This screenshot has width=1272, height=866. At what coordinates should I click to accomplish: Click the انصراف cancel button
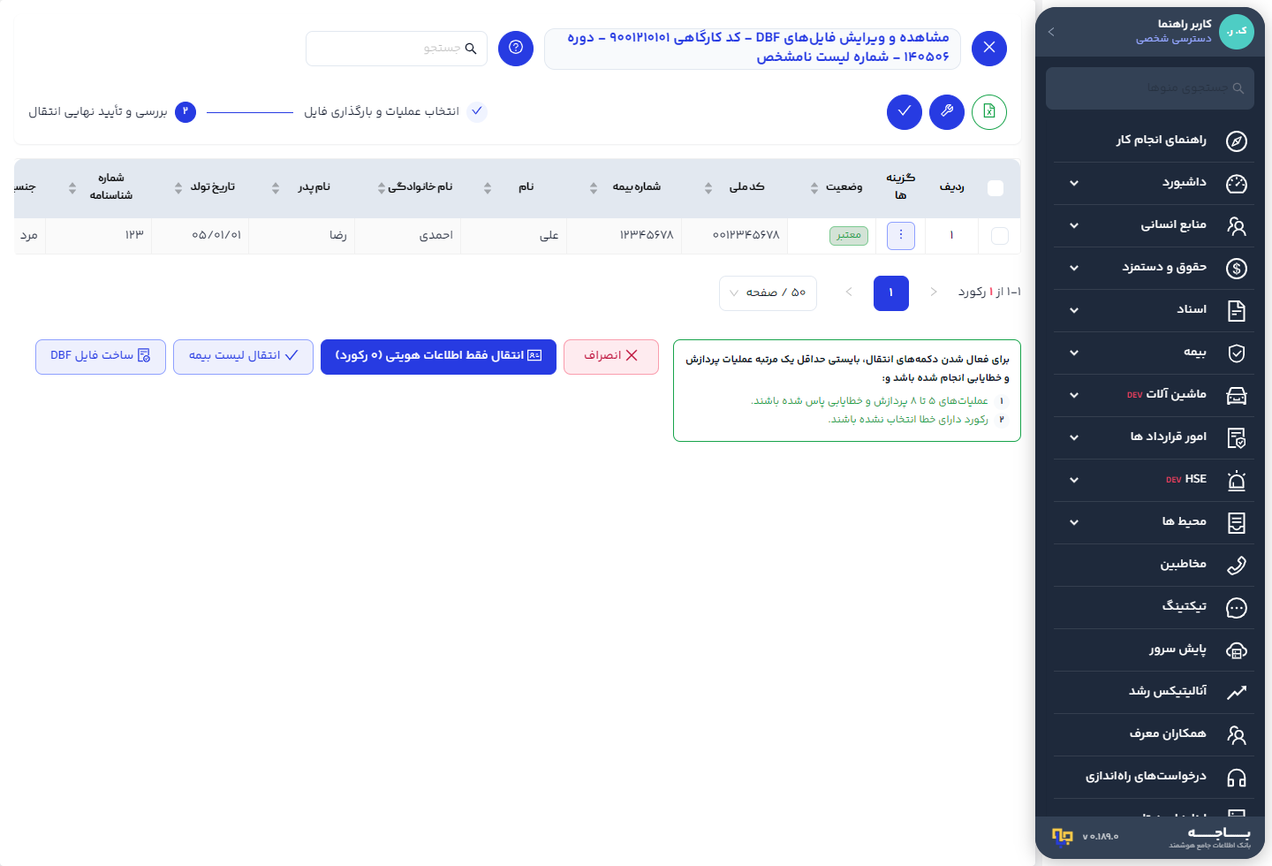[610, 356]
